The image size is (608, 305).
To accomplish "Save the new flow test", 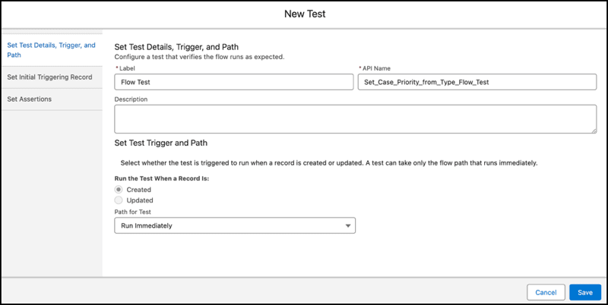I will (585, 293).
